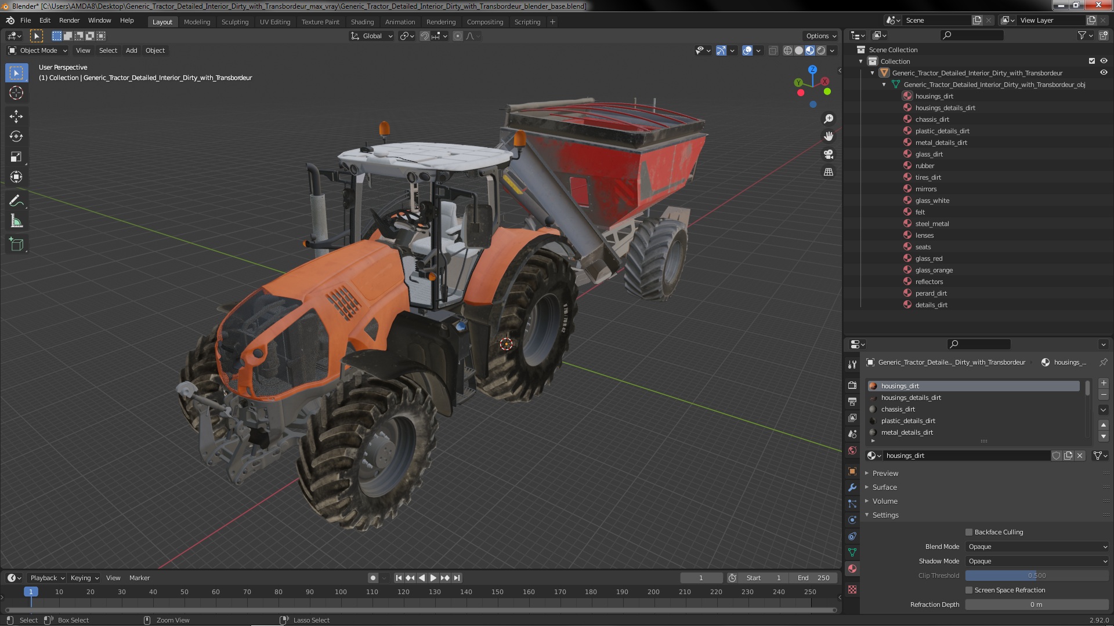The image size is (1114, 626).
Task: Activate the Scale tool
Action: tap(16, 157)
